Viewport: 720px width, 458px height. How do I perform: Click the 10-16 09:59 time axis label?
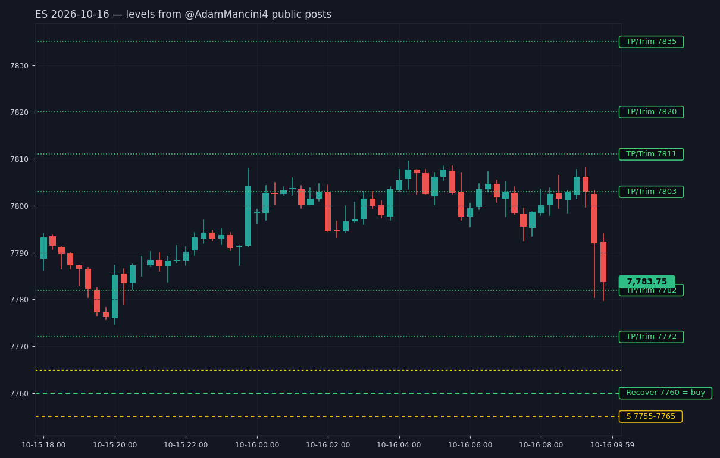click(x=612, y=445)
